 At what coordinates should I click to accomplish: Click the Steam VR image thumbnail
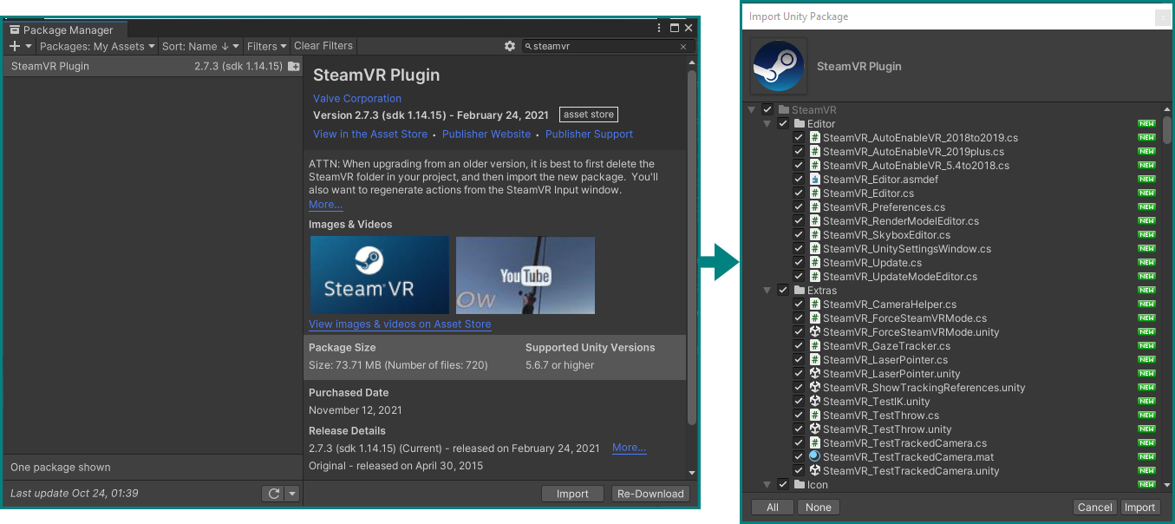380,275
